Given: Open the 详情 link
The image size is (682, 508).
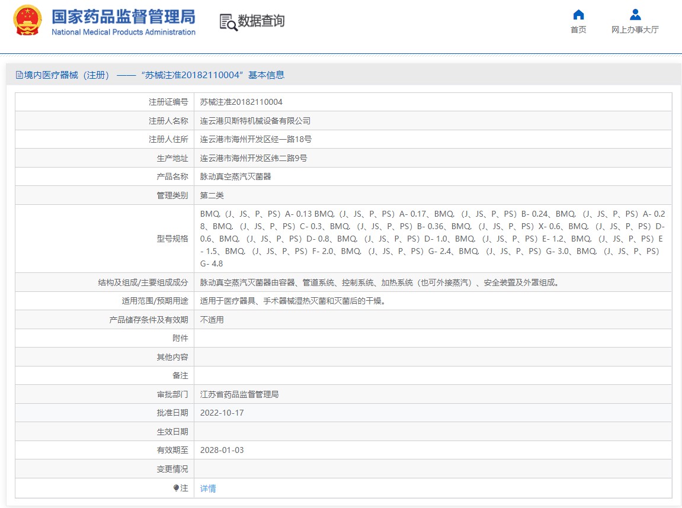Looking at the screenshot, I should pyautogui.click(x=208, y=488).
